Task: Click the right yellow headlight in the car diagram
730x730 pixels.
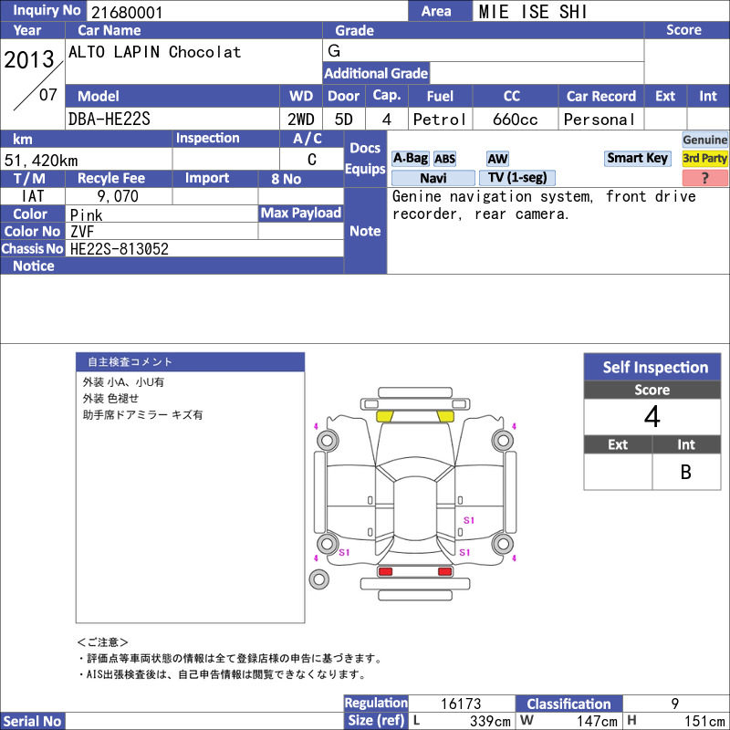Action: point(445,416)
